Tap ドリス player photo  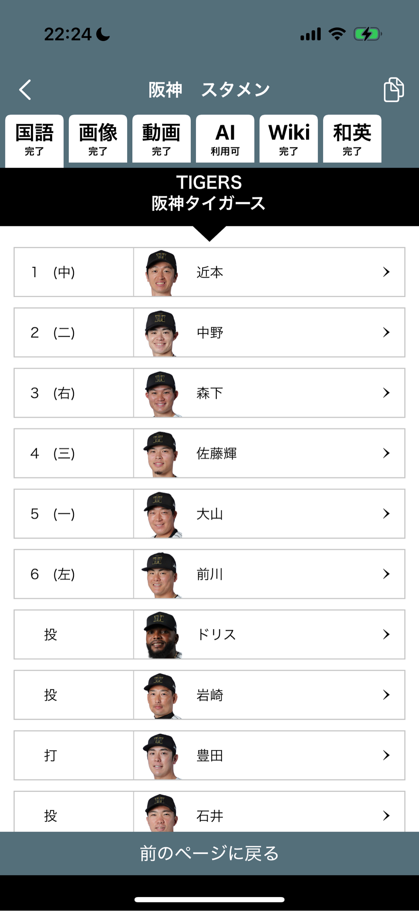point(161,635)
